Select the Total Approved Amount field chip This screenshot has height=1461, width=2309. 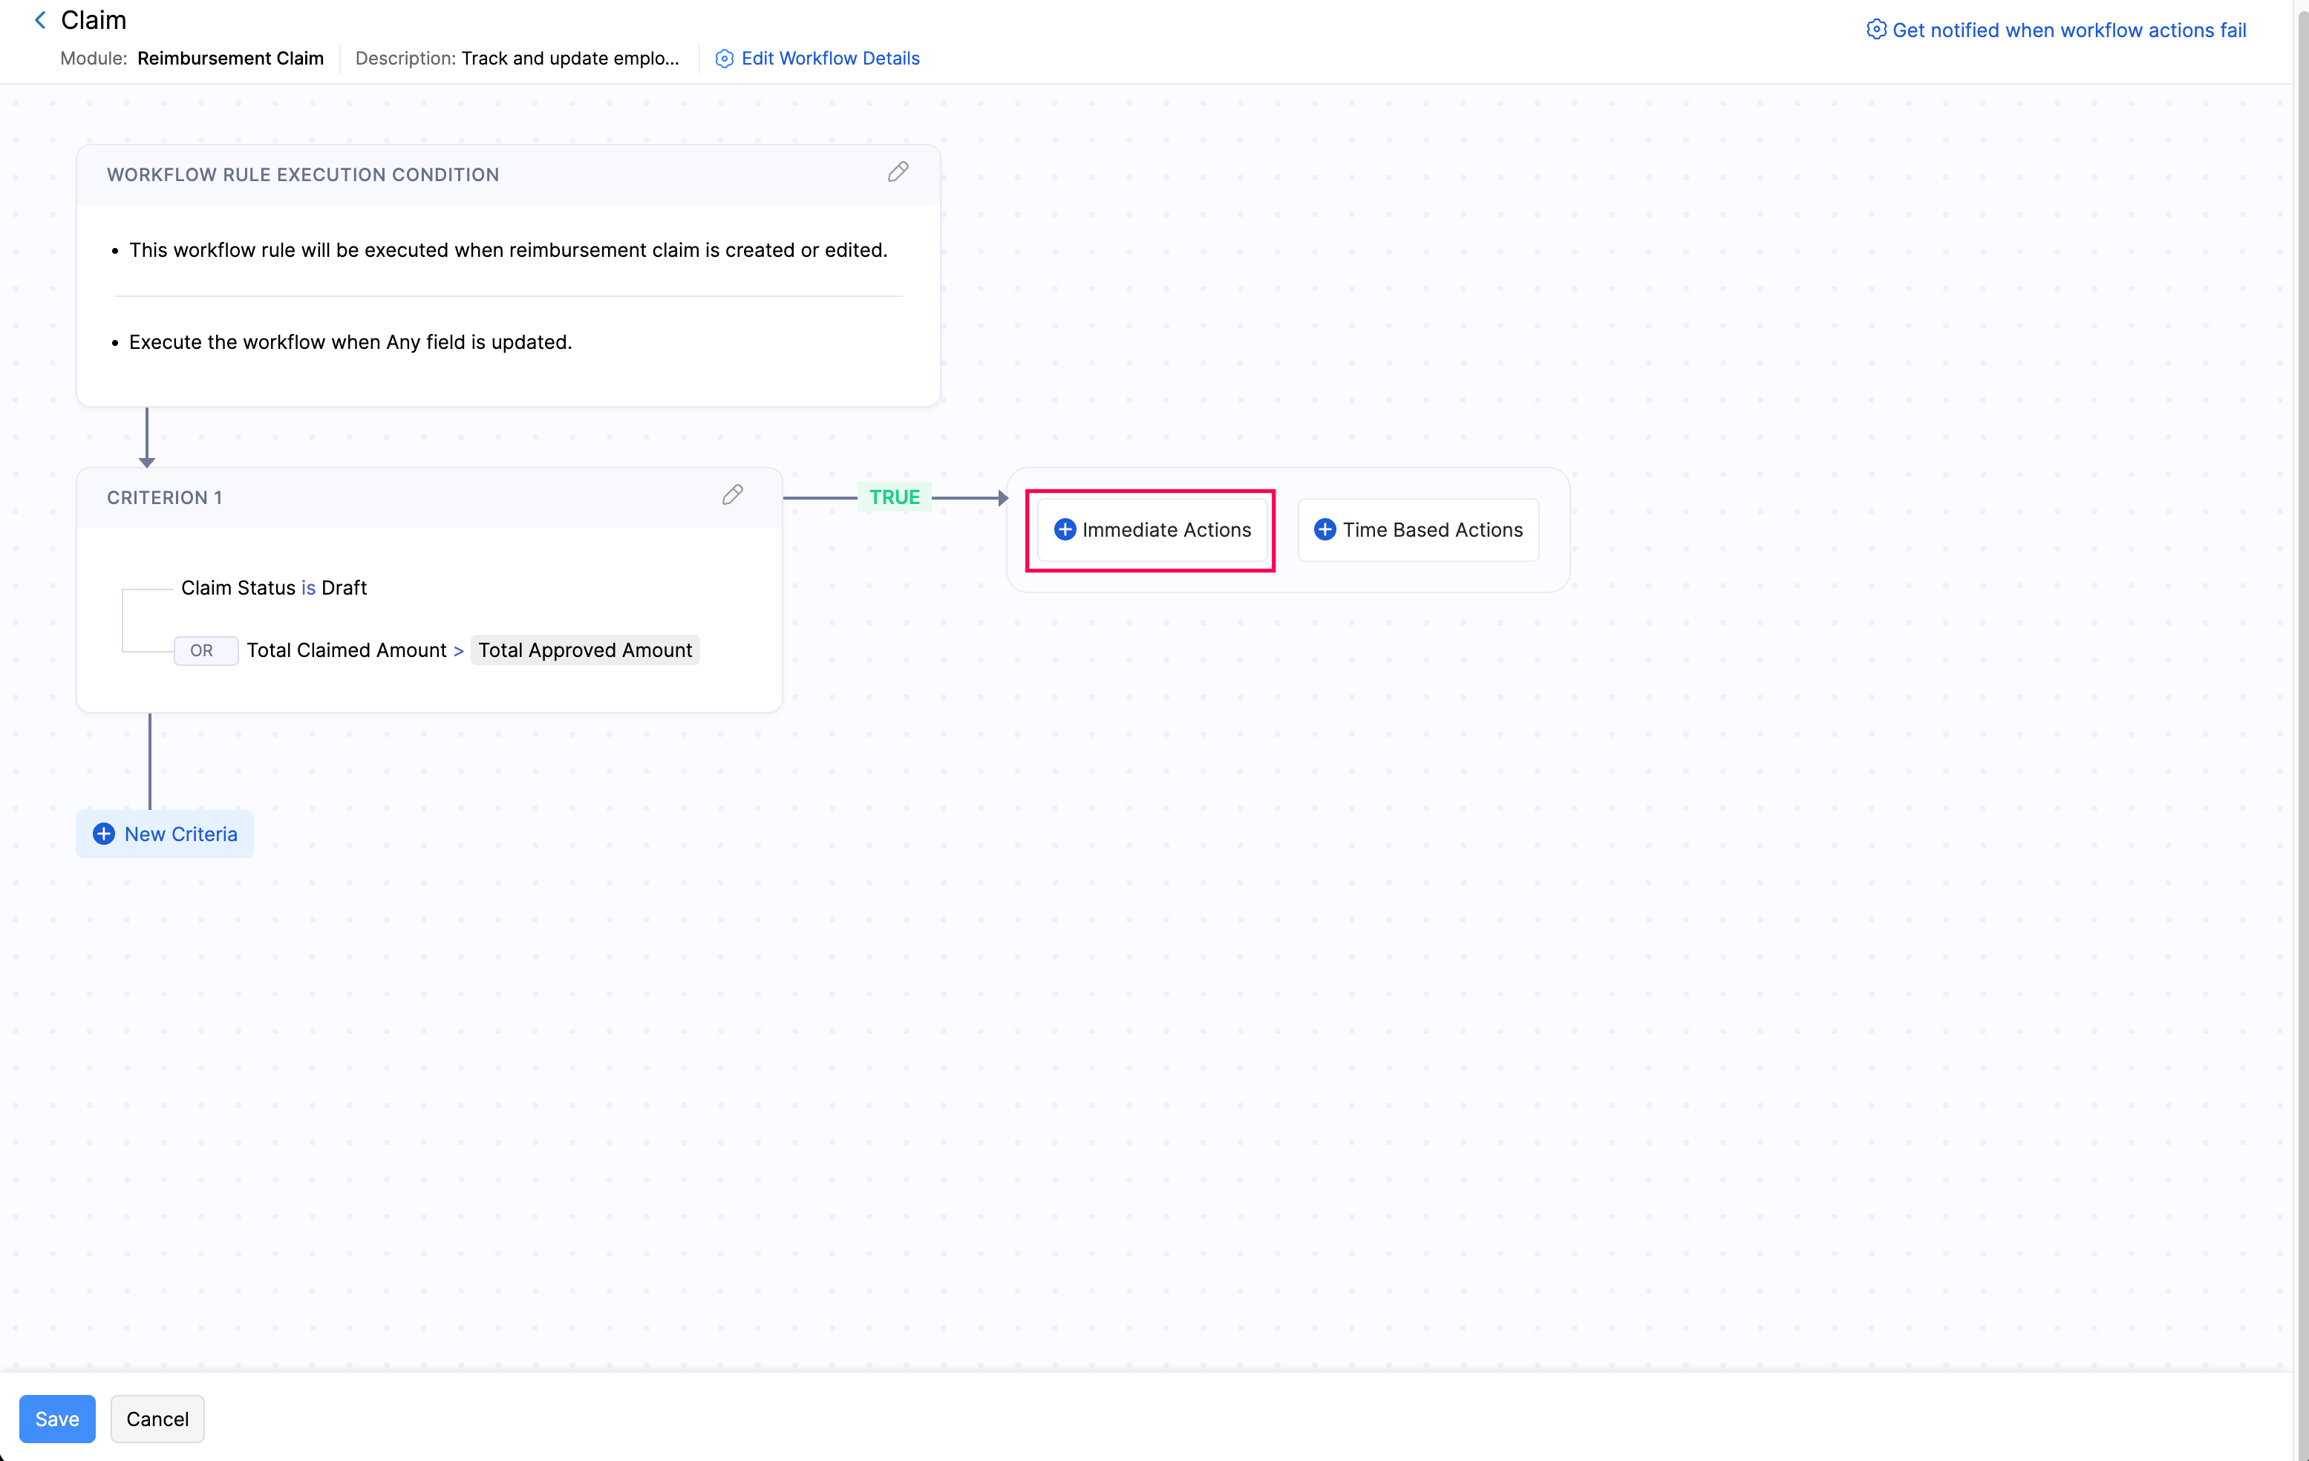[585, 650]
